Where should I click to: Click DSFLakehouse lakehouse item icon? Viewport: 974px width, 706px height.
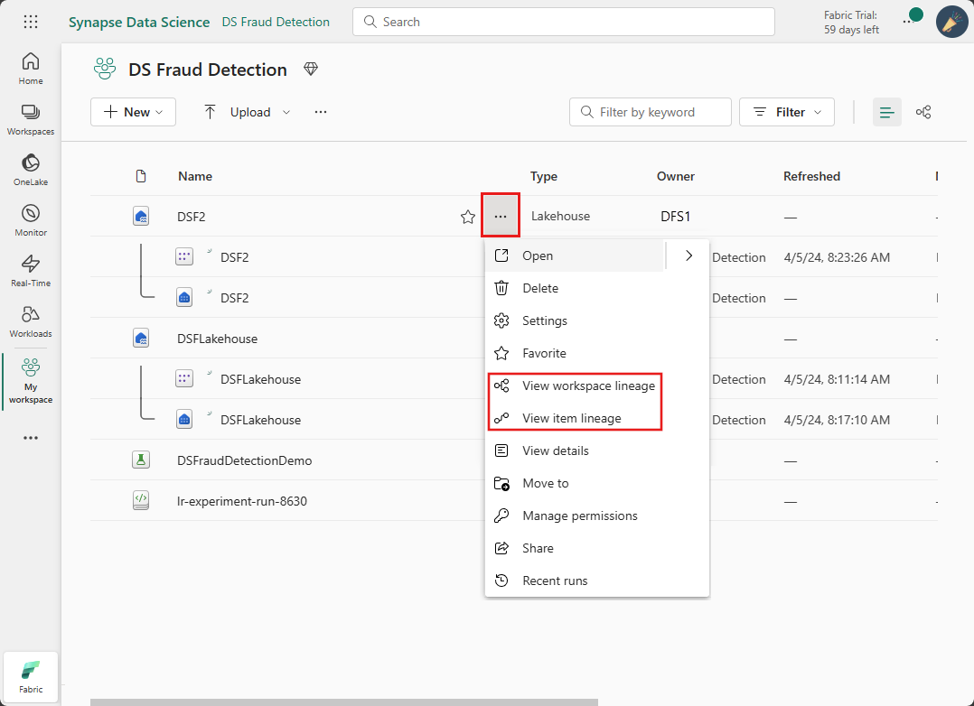coord(141,339)
